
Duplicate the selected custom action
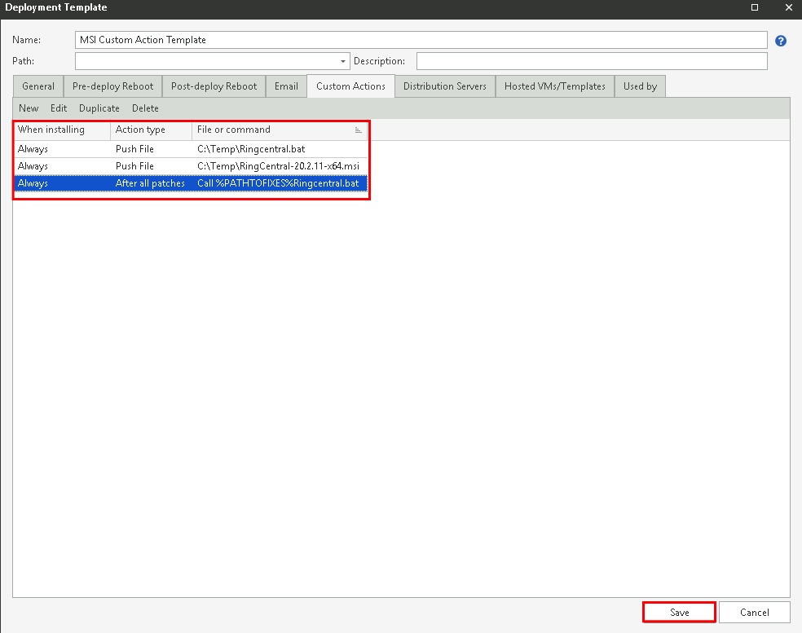(x=99, y=108)
